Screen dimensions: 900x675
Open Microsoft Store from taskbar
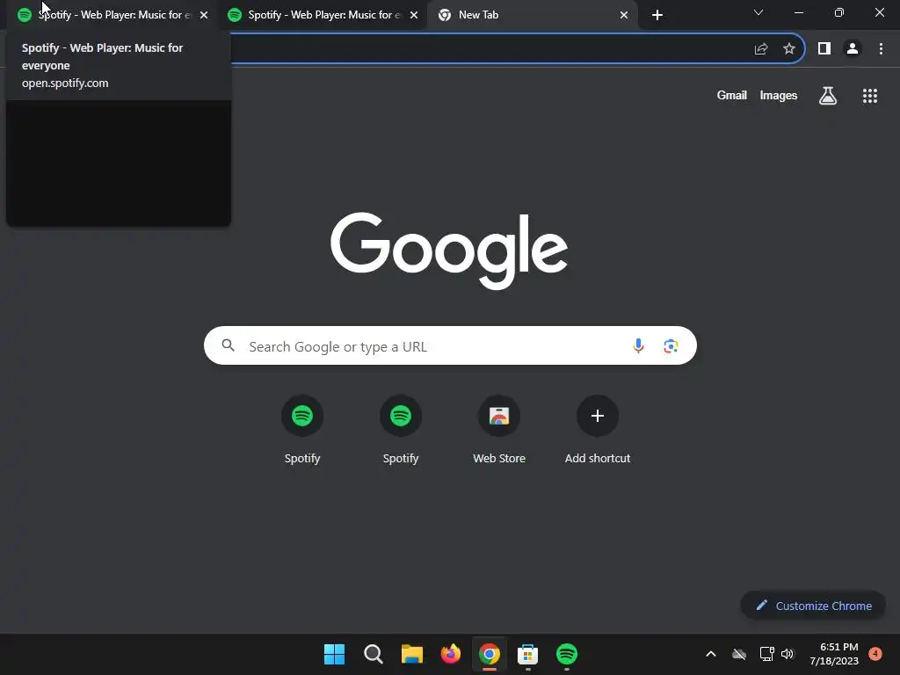pos(527,654)
